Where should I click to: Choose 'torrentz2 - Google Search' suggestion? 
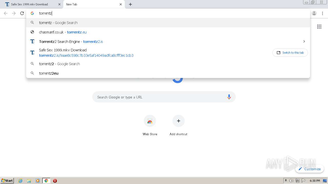pyautogui.click(x=168, y=64)
